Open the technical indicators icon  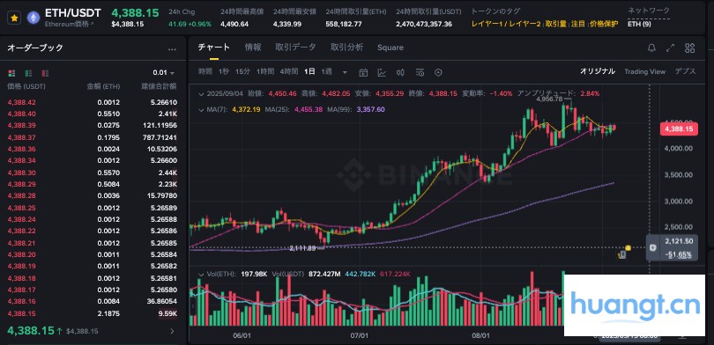click(382, 72)
